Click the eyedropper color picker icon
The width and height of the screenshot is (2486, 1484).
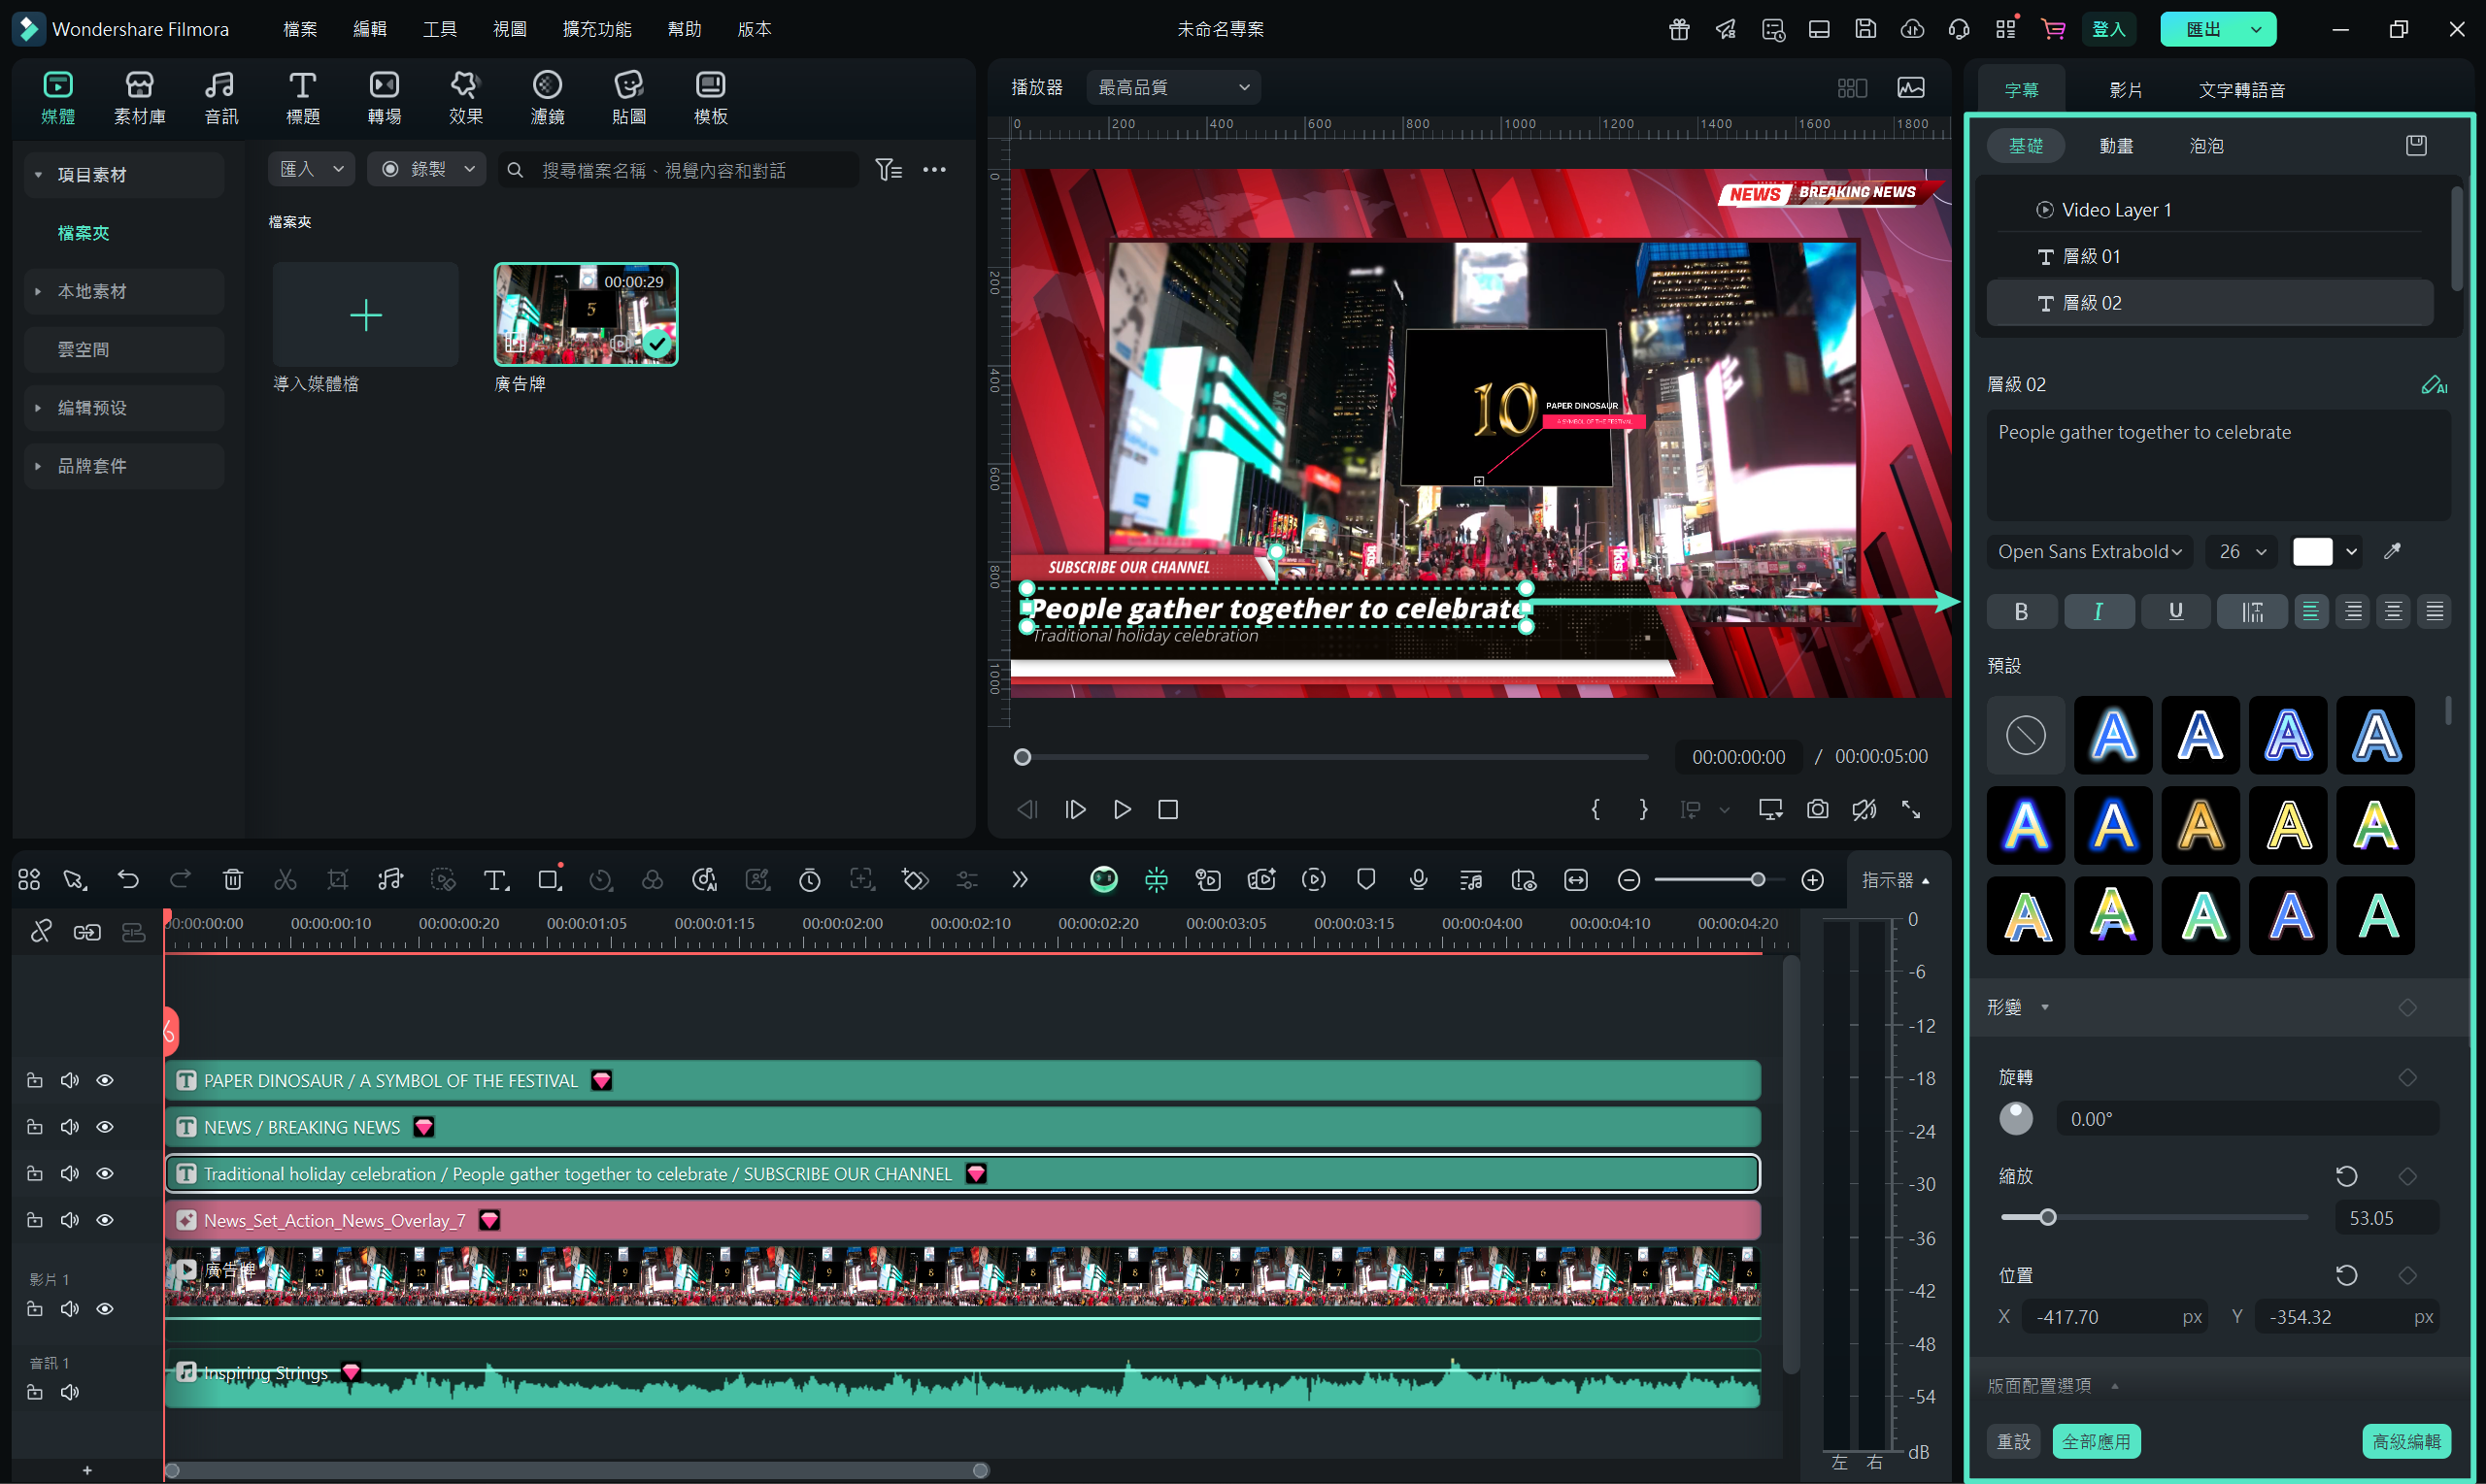click(2392, 551)
